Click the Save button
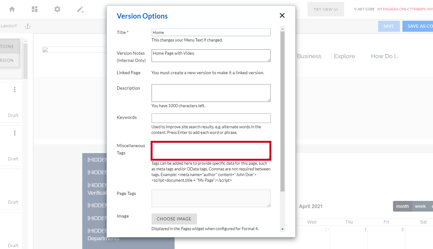Viewport: 433px width, 249px height. point(389,26)
